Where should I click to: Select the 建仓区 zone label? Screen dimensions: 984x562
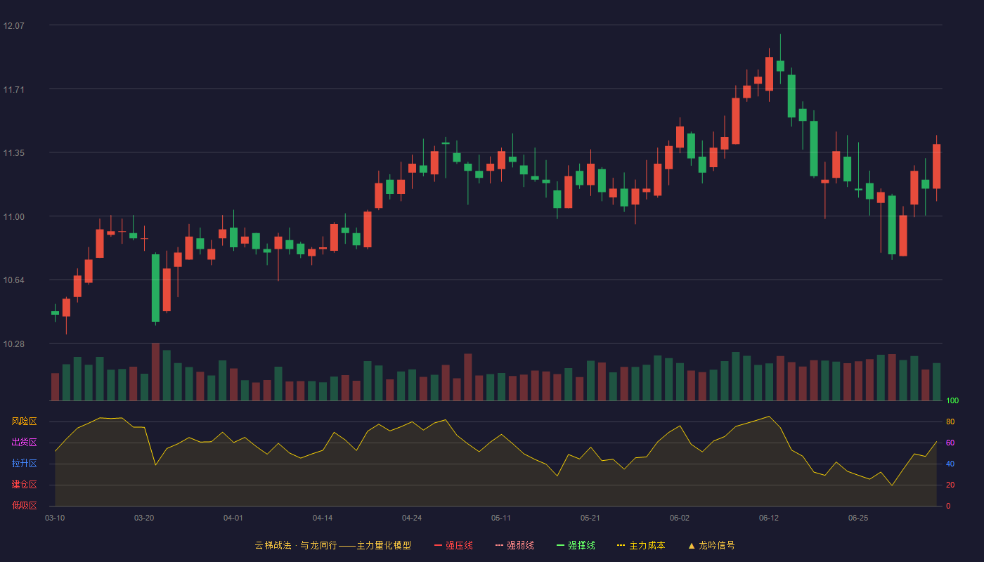[x=24, y=485]
